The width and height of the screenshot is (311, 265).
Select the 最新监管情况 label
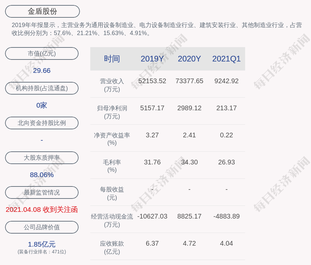(42, 192)
